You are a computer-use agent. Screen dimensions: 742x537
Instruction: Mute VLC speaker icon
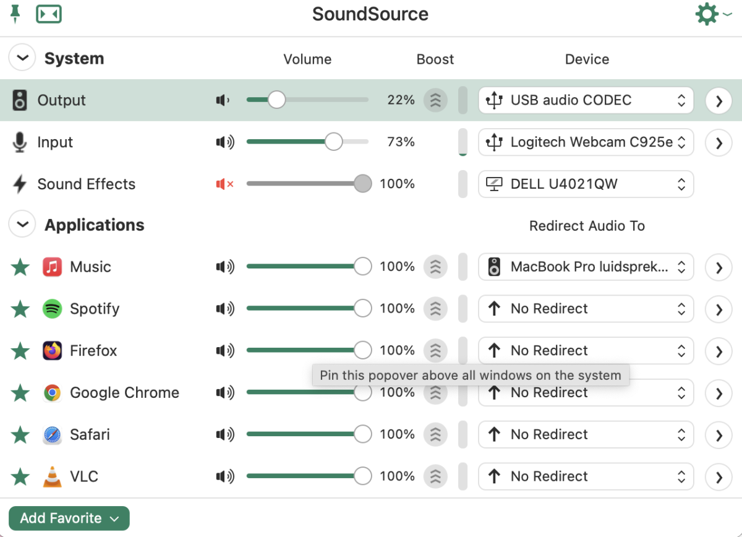[225, 476]
